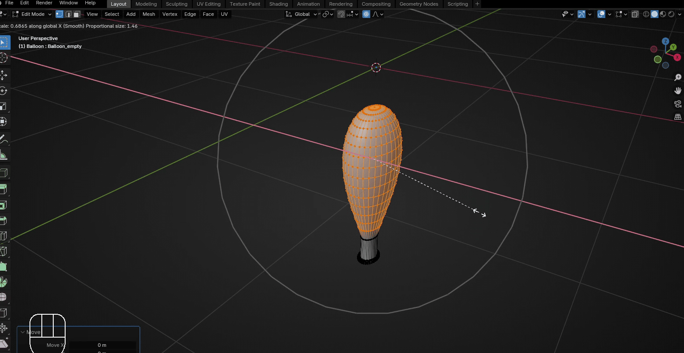Viewport: 684px width, 353px height.
Task: Select the Move tool in the toolbar
Action: [x=4, y=75]
